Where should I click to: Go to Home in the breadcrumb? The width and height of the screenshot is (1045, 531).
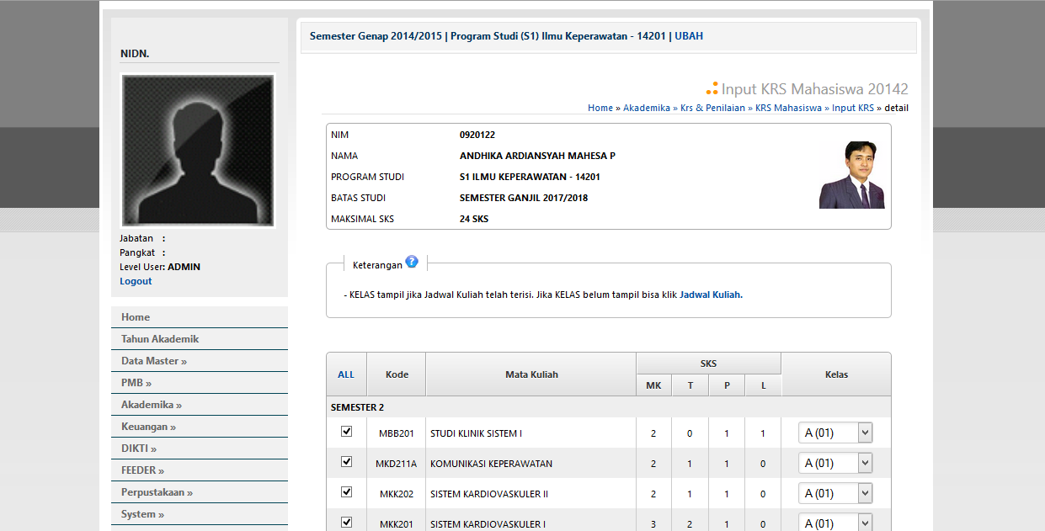pos(600,108)
